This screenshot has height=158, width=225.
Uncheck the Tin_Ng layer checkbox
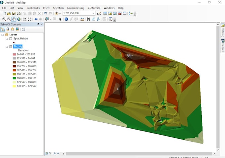(11, 47)
